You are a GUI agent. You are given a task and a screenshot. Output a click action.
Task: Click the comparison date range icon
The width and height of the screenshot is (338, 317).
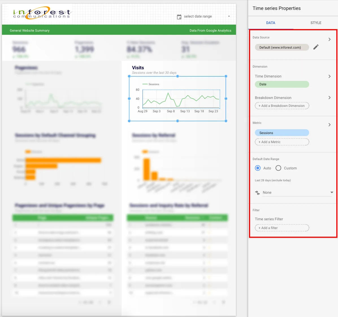[257, 193]
